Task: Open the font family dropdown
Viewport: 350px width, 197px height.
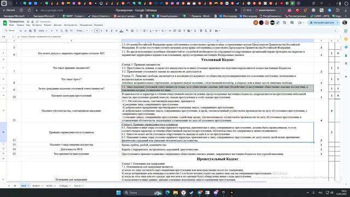Action: 82,31
